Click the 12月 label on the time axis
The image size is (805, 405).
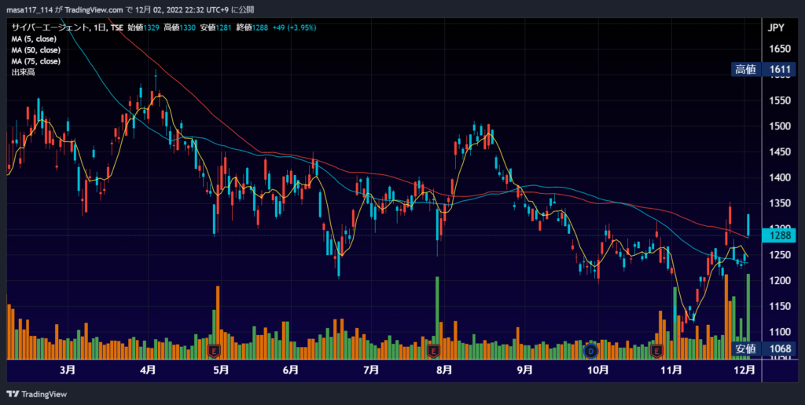pos(744,370)
